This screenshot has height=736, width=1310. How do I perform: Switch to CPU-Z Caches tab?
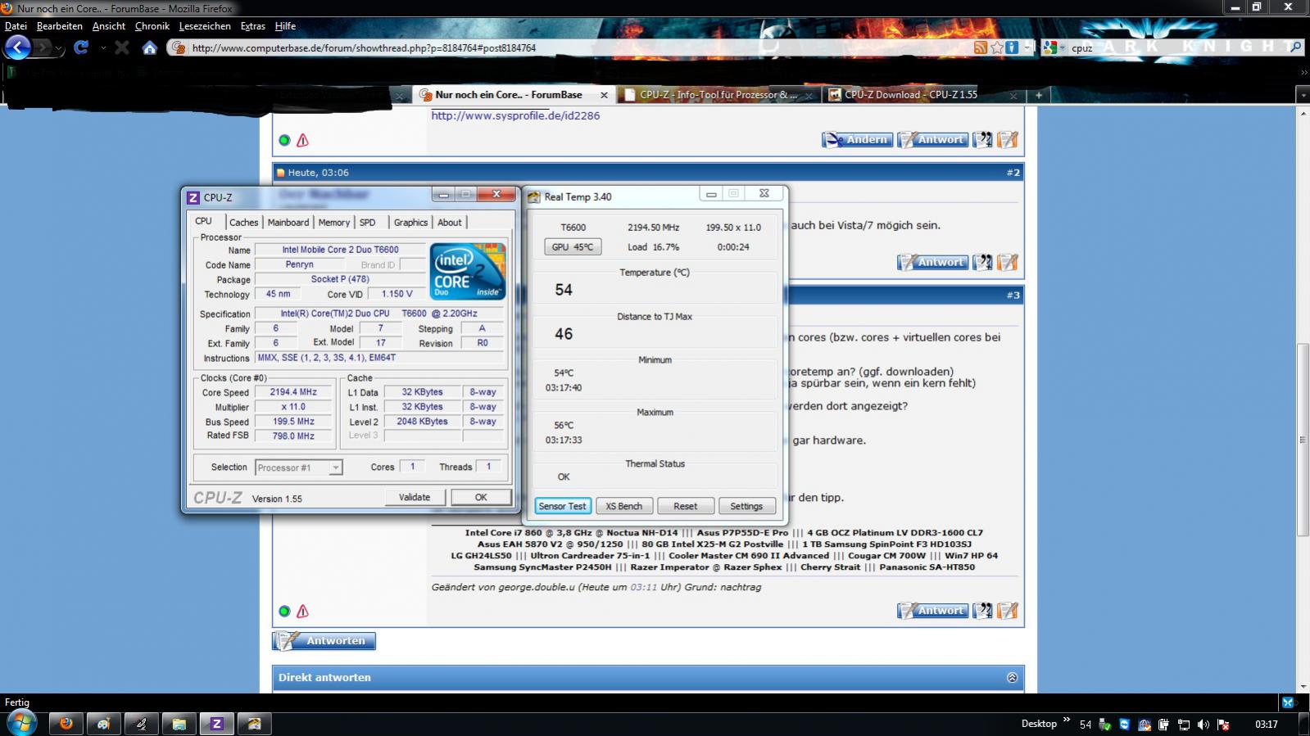[243, 222]
